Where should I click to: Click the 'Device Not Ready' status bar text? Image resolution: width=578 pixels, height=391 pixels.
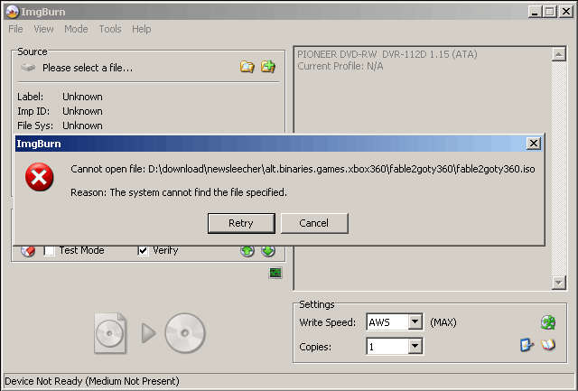(x=92, y=381)
